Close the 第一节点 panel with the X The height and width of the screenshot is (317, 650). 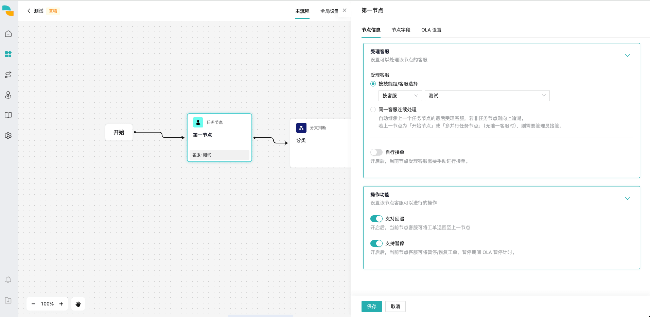pyautogui.click(x=345, y=10)
